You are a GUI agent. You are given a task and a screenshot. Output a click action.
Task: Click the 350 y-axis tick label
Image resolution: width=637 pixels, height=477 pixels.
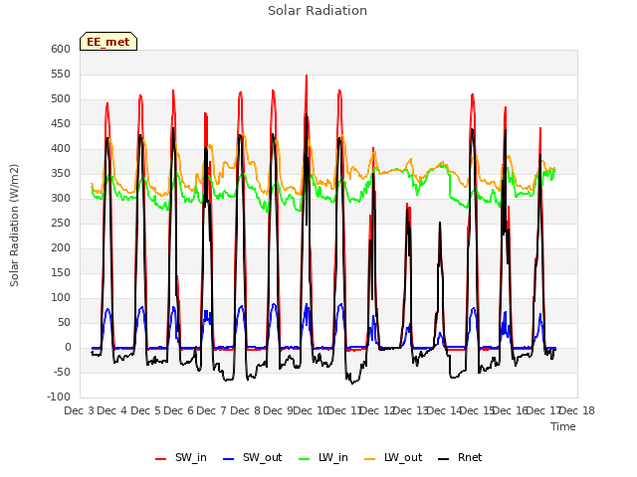(61, 173)
